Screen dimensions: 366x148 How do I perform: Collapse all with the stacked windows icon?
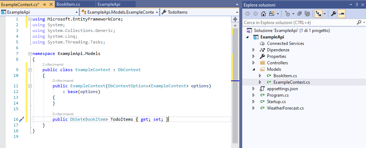(300, 14)
